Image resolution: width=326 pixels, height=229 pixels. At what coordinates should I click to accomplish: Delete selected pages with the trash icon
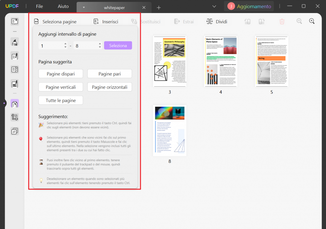pos(282,21)
